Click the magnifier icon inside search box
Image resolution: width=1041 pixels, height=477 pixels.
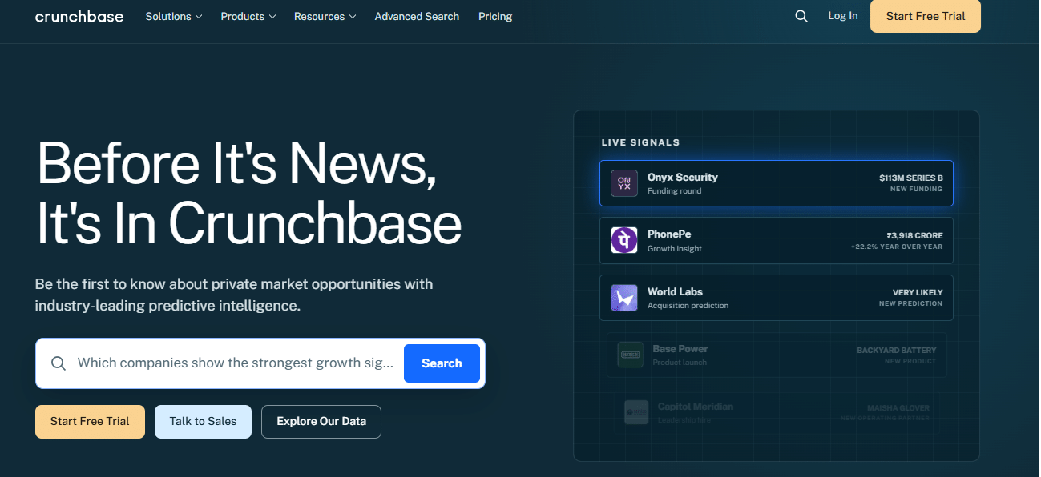pos(59,363)
